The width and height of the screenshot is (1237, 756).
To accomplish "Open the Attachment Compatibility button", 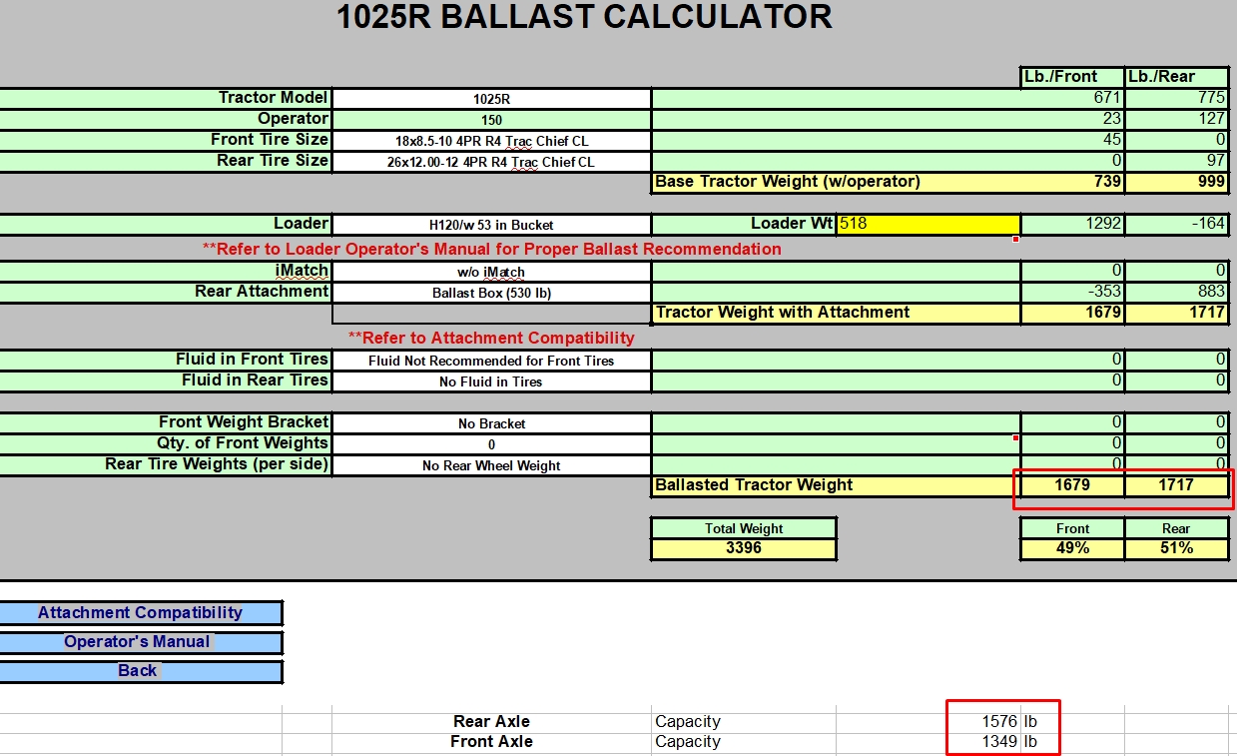I will [x=140, y=612].
